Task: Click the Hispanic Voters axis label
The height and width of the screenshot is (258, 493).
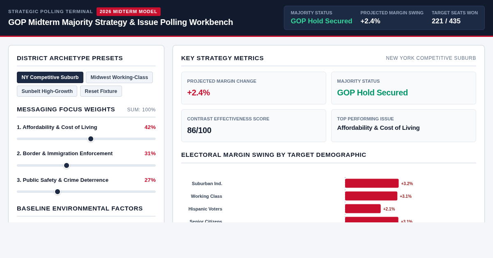Action: pos(205,209)
